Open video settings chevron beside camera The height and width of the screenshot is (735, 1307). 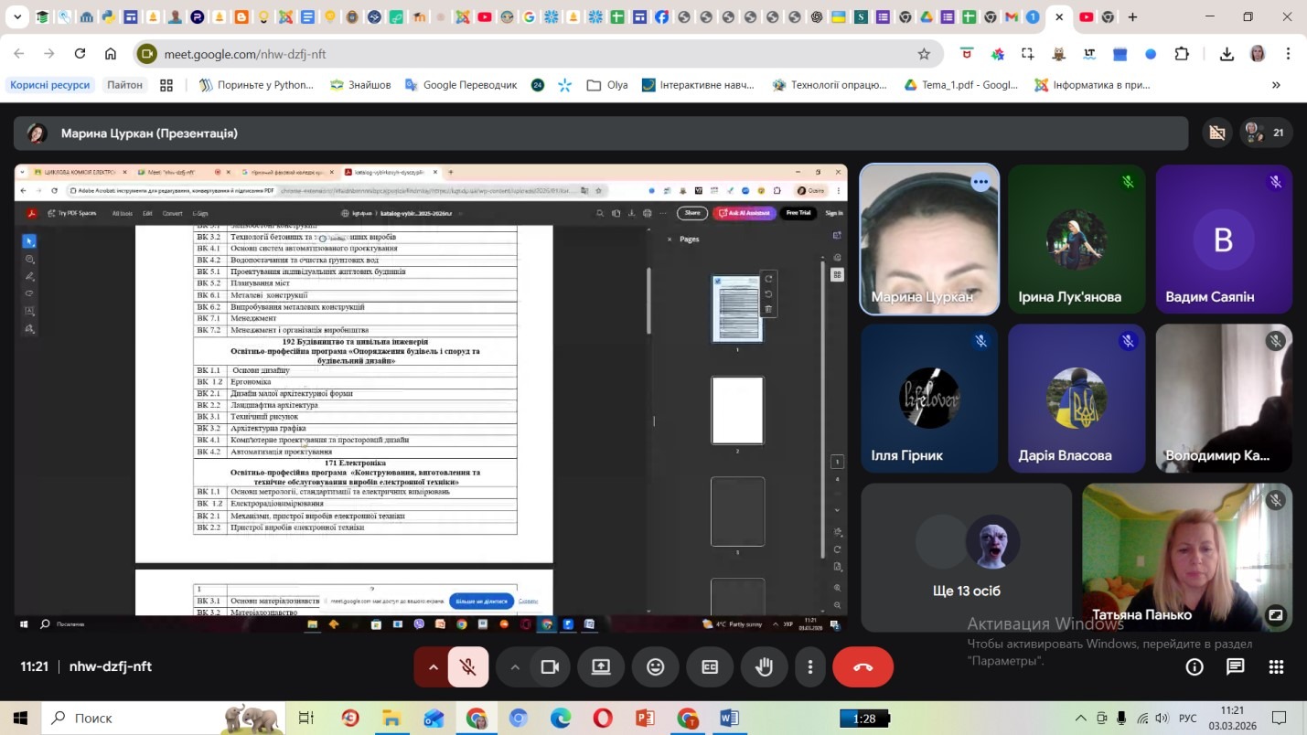515,667
